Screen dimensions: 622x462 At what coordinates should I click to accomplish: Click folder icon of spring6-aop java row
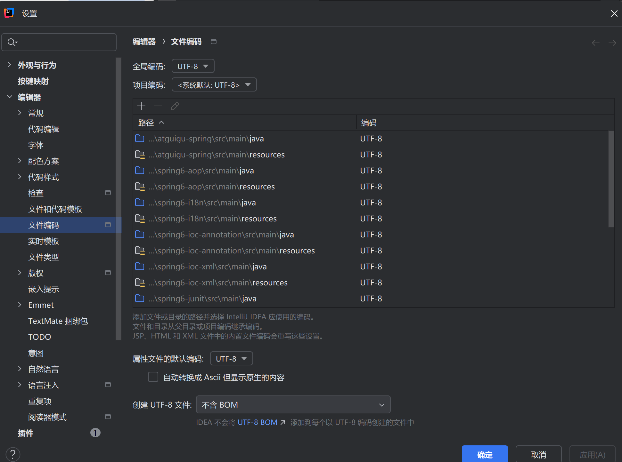pos(140,171)
